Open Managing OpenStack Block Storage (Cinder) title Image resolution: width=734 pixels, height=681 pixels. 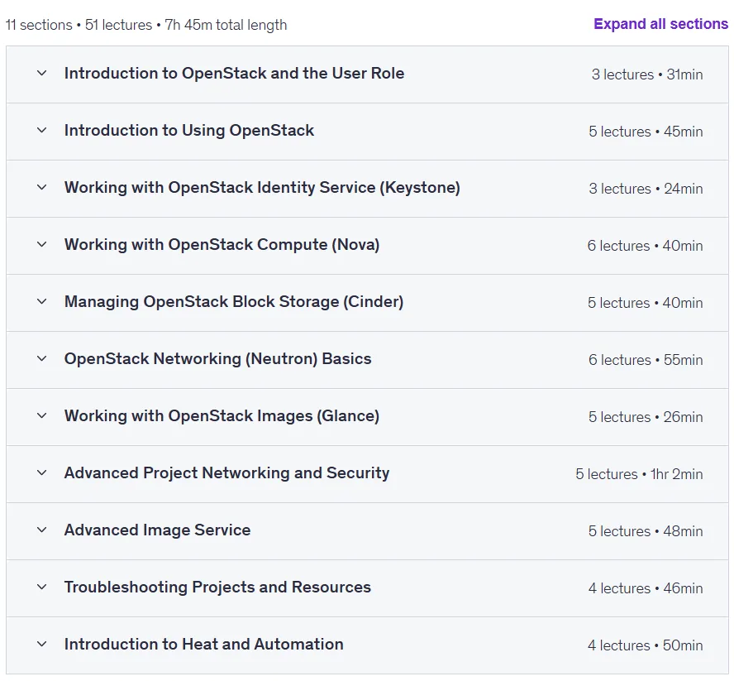pyautogui.click(x=234, y=301)
